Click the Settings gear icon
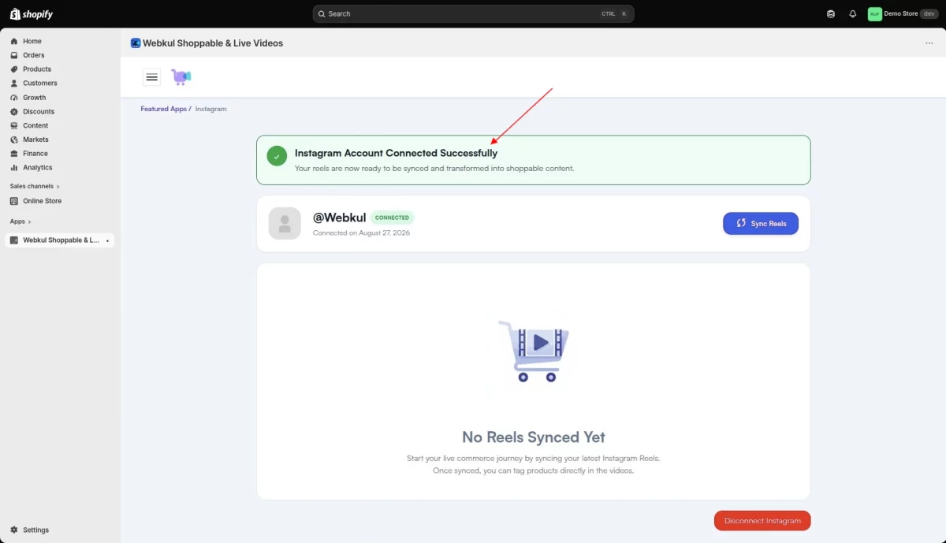This screenshot has height=543, width=946. point(14,530)
